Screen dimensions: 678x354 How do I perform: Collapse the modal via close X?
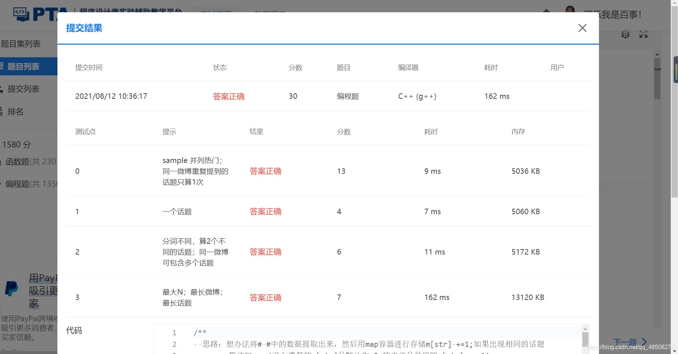[582, 28]
